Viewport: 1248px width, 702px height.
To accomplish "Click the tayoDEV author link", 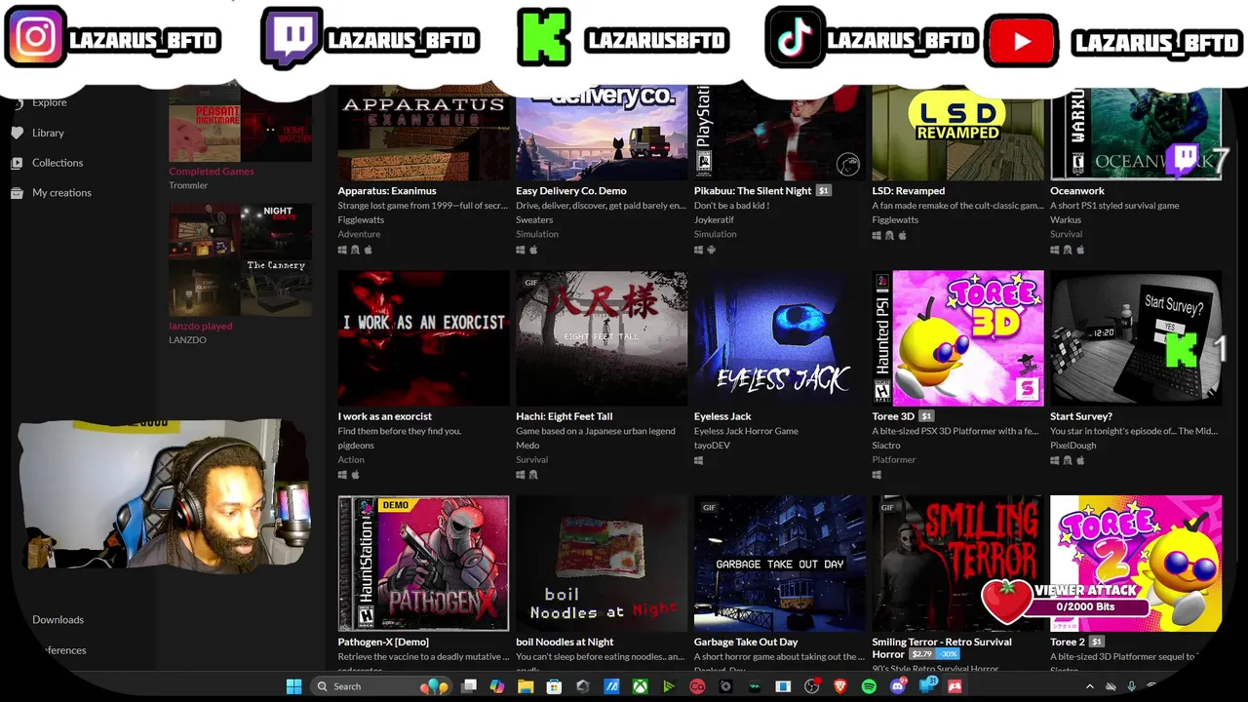I will click(x=712, y=446).
